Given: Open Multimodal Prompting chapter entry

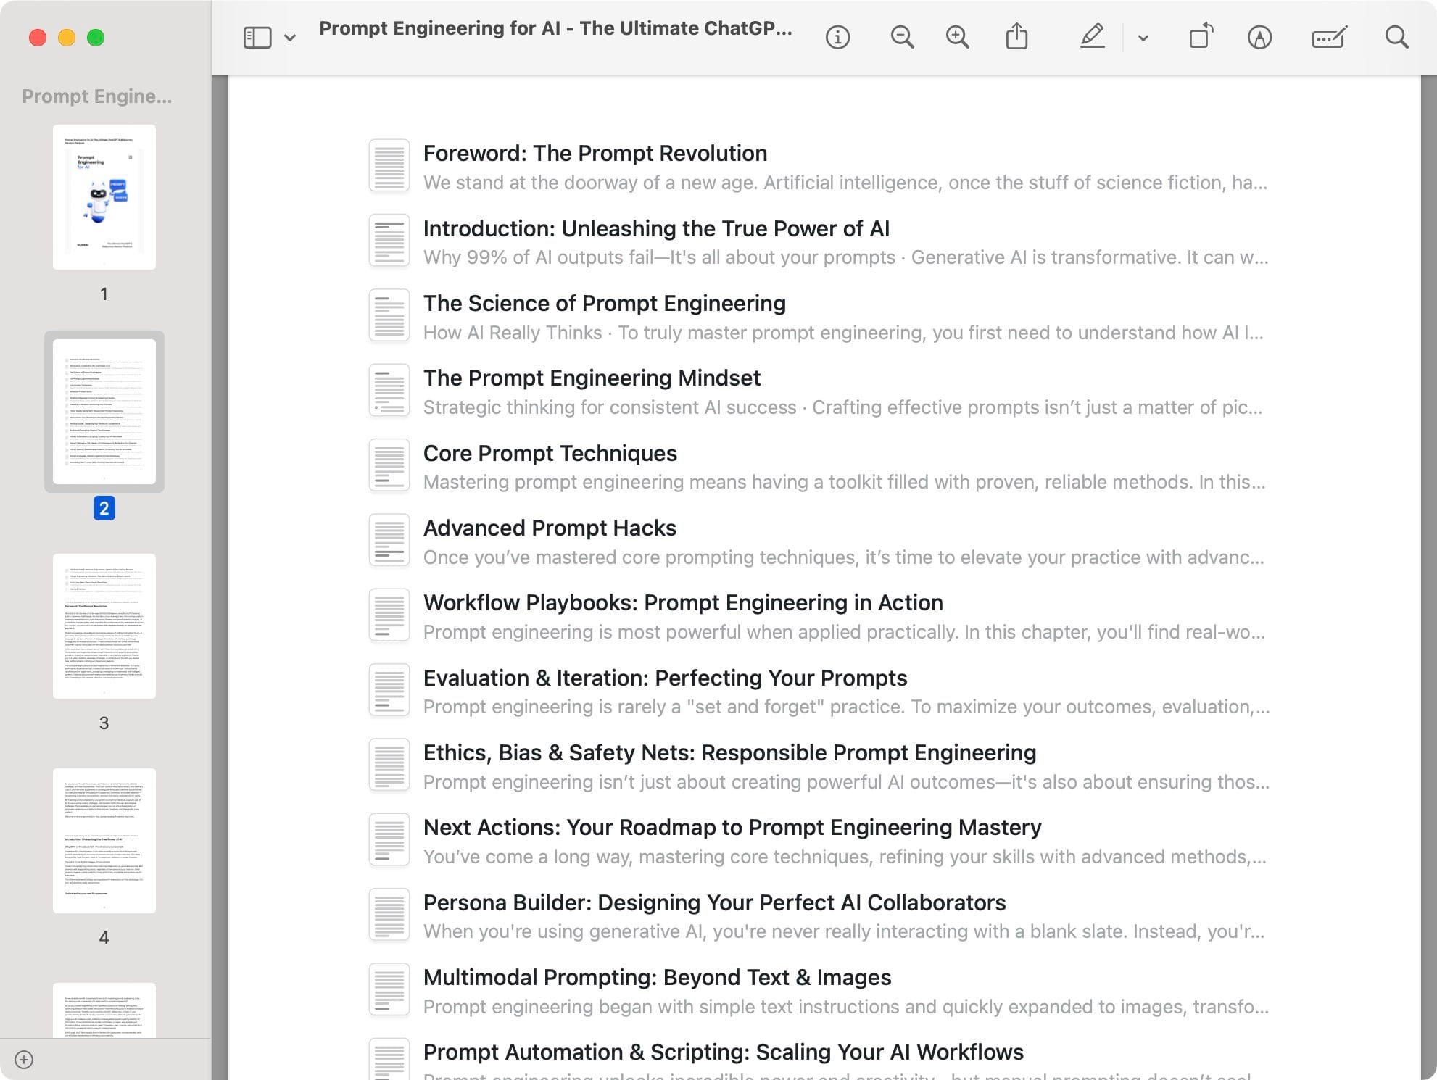Looking at the screenshot, I should (656, 978).
